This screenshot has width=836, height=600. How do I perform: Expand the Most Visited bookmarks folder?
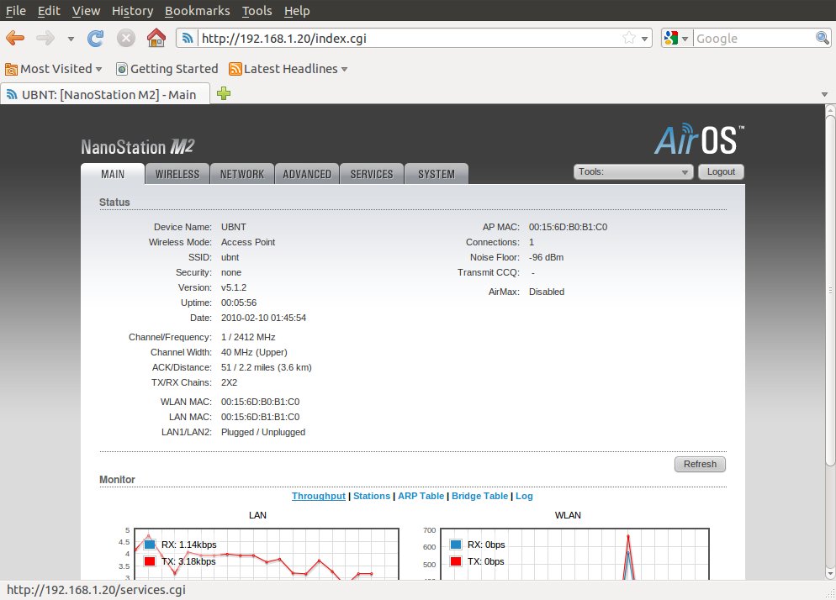tap(53, 69)
